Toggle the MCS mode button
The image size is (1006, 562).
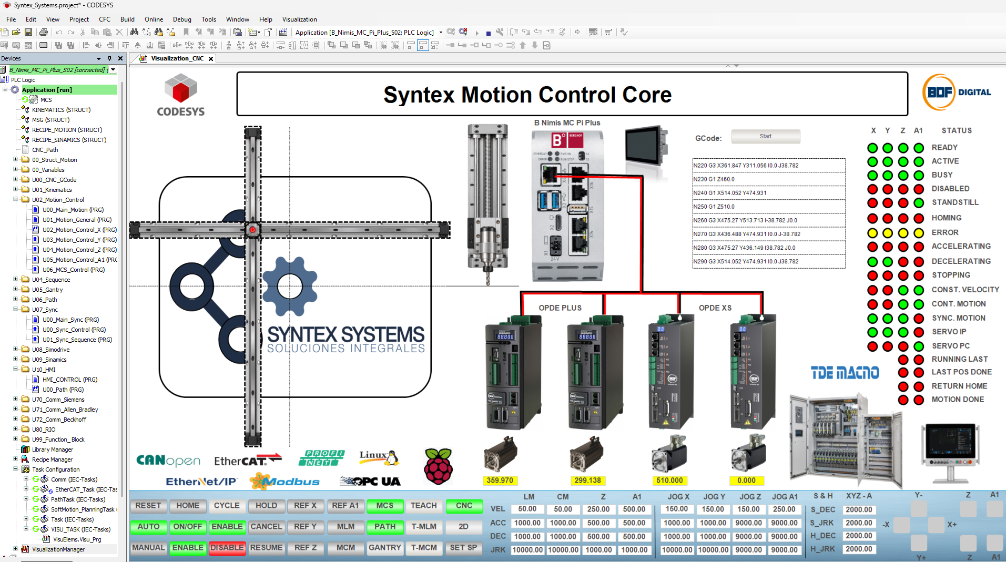pyautogui.click(x=385, y=506)
